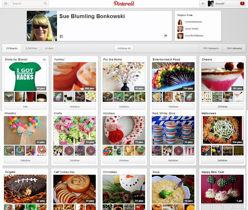Unfollow the Cheers board
Image resolution: width=248 pixels, height=210 pixels.
click(x=222, y=107)
